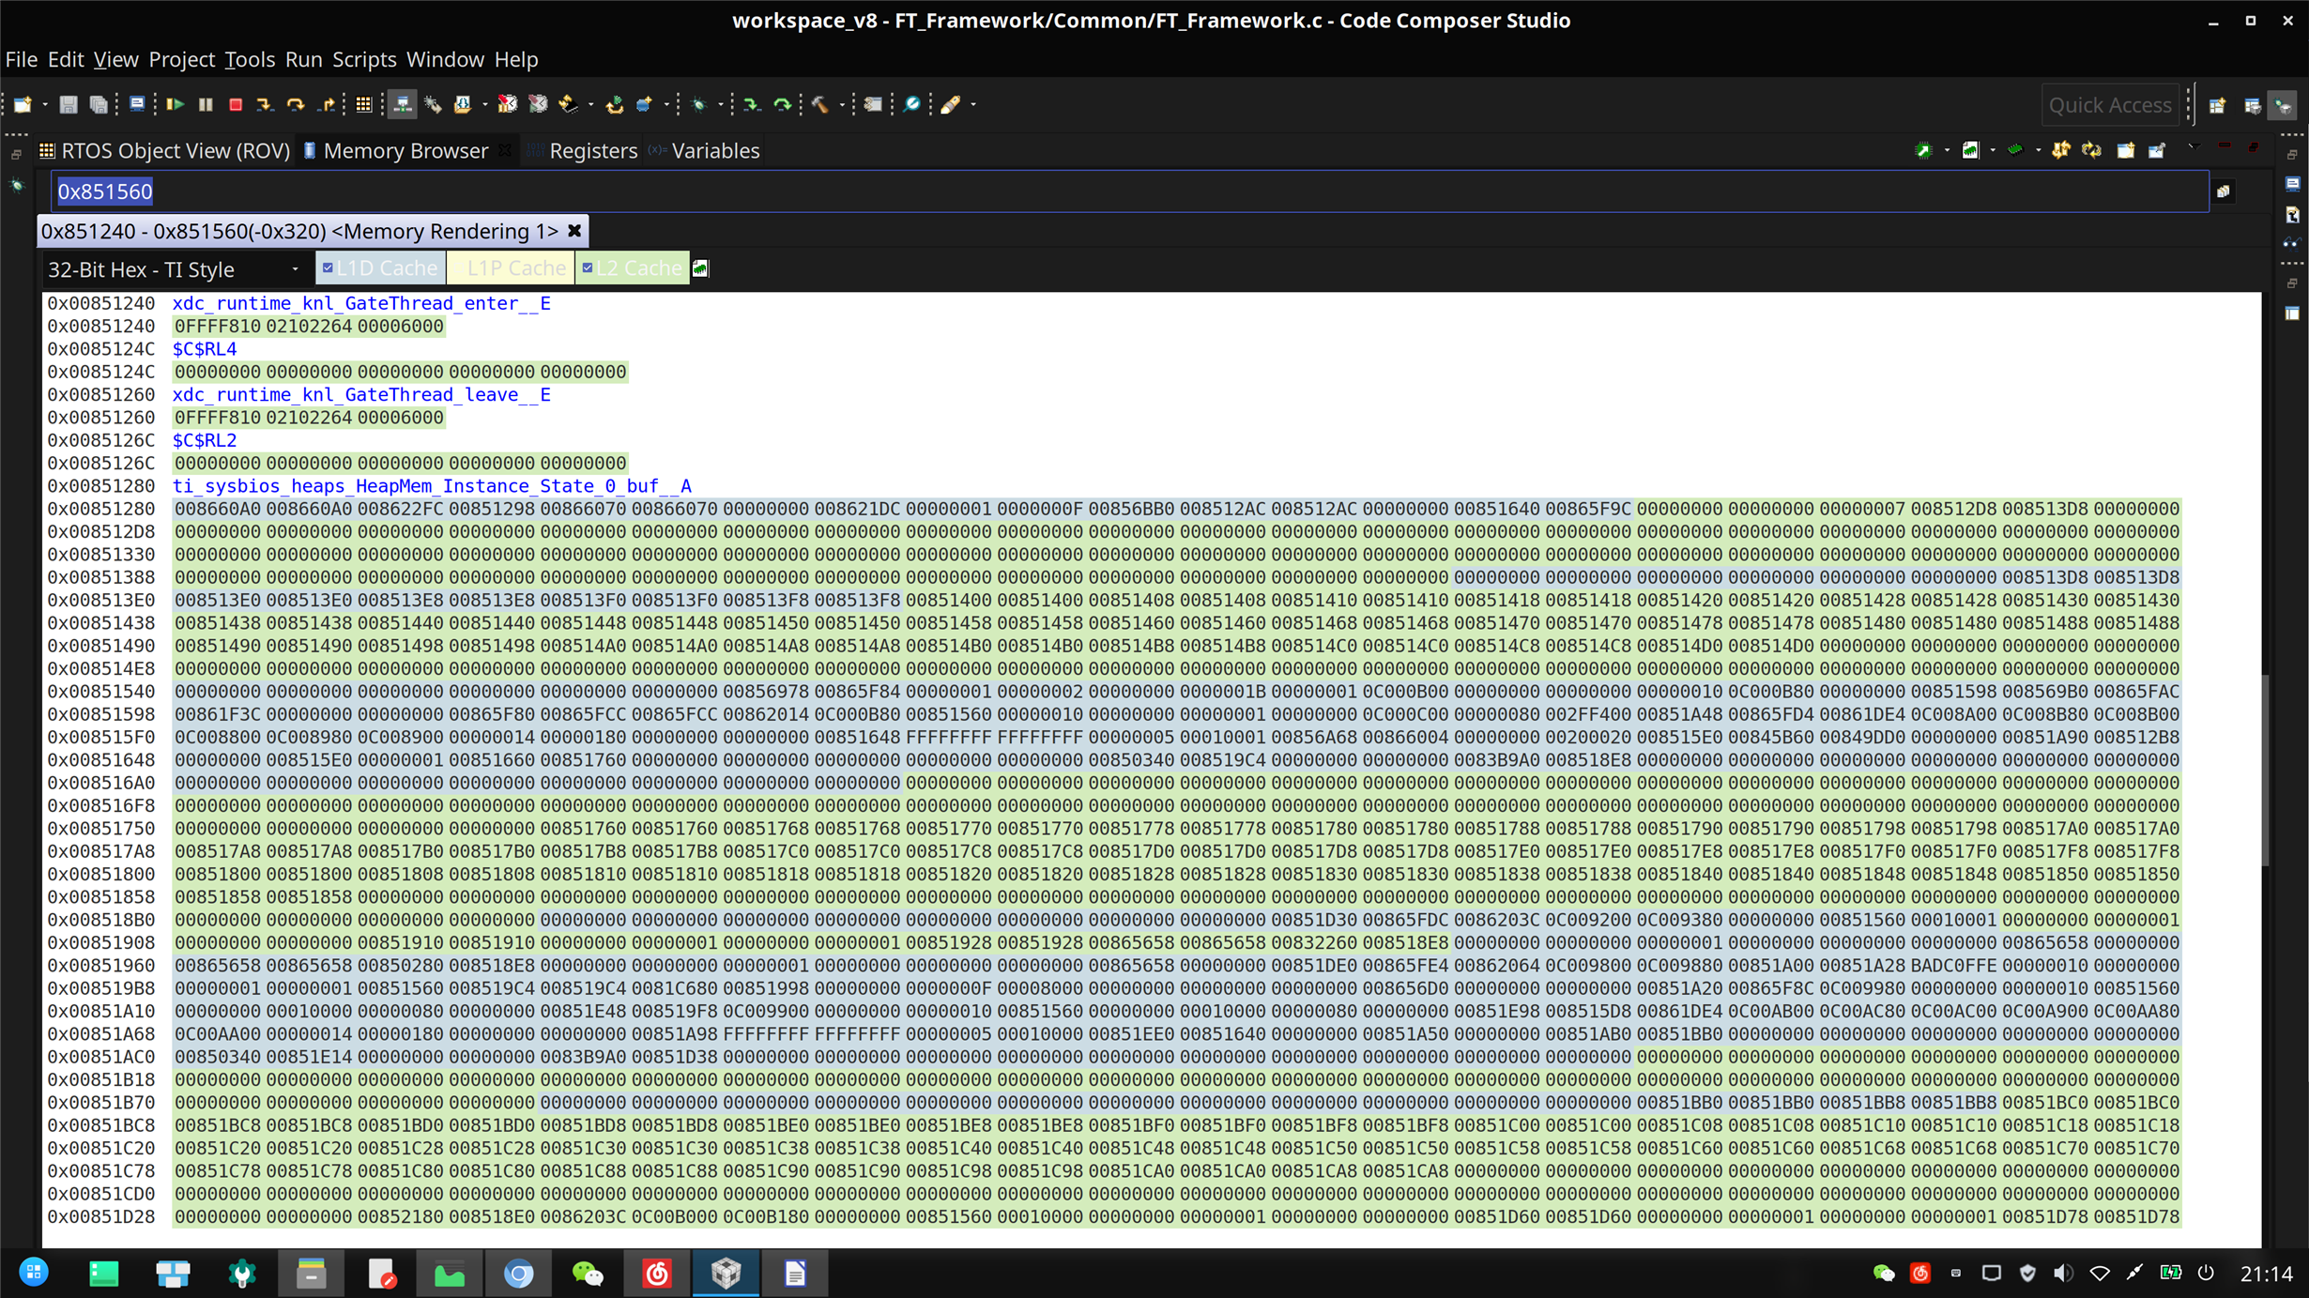This screenshot has height=1298, width=2309.
Task: Click the Step Return arrow icon
Action: 326,104
